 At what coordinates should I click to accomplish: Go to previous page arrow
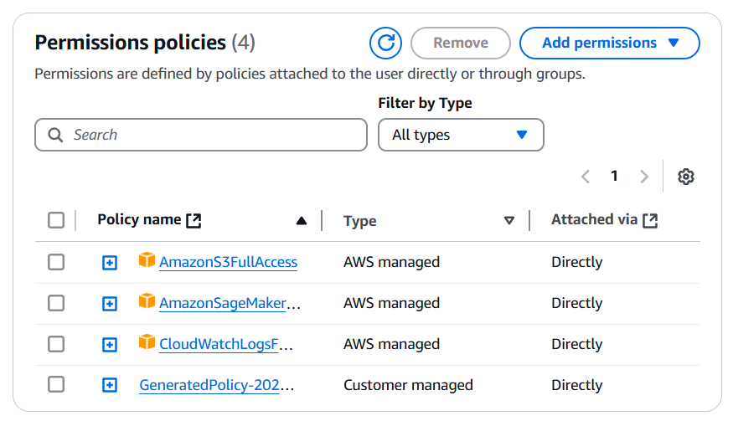pyautogui.click(x=586, y=177)
